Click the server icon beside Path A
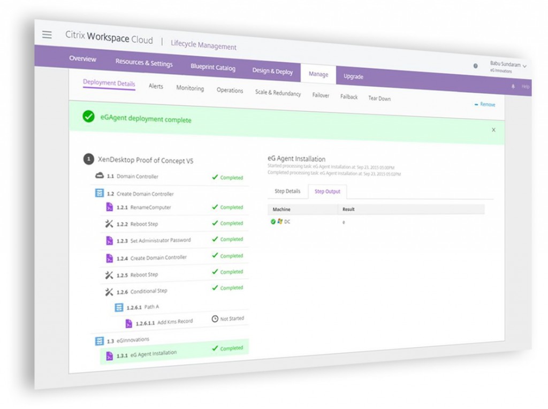The width and height of the screenshot is (548, 409). click(119, 307)
